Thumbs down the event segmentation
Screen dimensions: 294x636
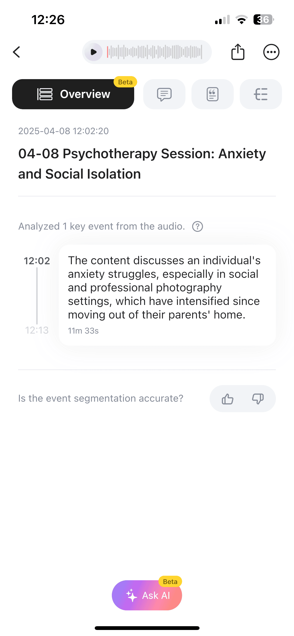pyautogui.click(x=258, y=399)
